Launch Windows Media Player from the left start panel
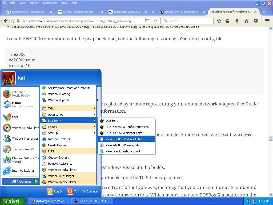Image resolution: width=273 pixels, height=205 pixels. click(20, 128)
